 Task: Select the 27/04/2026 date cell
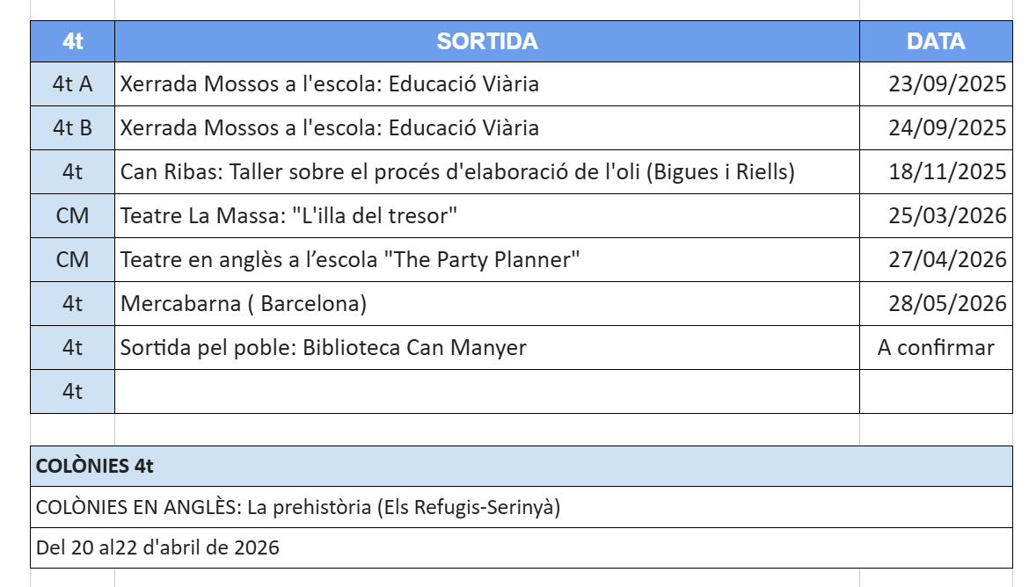936,260
